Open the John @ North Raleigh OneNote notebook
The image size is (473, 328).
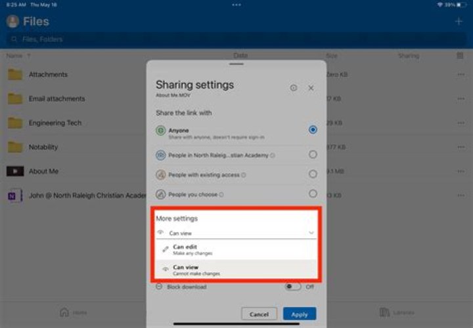(15, 195)
